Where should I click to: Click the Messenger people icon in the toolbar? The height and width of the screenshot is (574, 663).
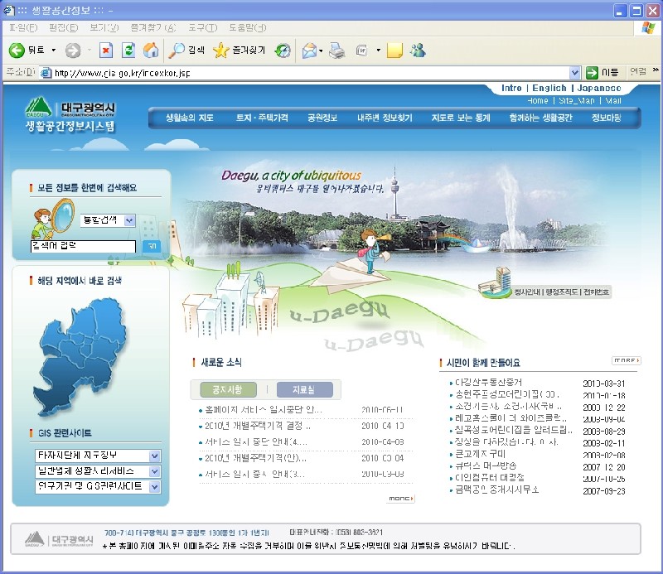(x=418, y=51)
